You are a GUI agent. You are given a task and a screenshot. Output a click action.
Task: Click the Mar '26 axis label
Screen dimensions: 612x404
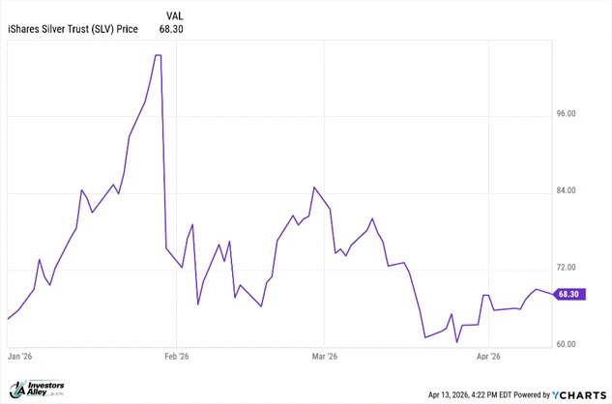pyautogui.click(x=326, y=357)
